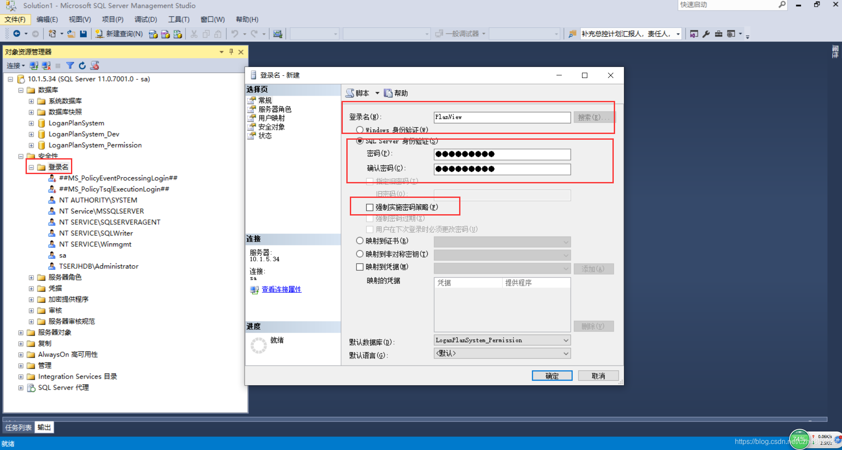Click the filter funnel icon
Screen dimensions: 842x450
(70, 66)
